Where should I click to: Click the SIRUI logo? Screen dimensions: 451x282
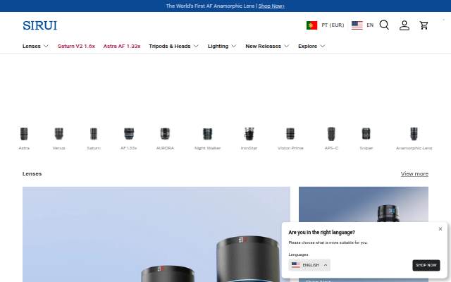tap(39, 25)
